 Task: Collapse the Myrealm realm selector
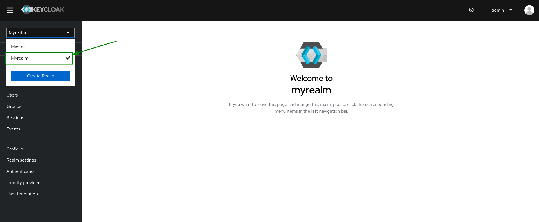tap(37, 33)
